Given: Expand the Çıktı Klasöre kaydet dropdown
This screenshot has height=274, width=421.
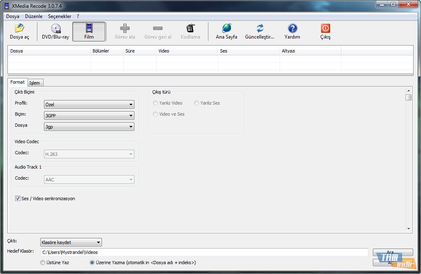Looking at the screenshot, I should point(71,242).
